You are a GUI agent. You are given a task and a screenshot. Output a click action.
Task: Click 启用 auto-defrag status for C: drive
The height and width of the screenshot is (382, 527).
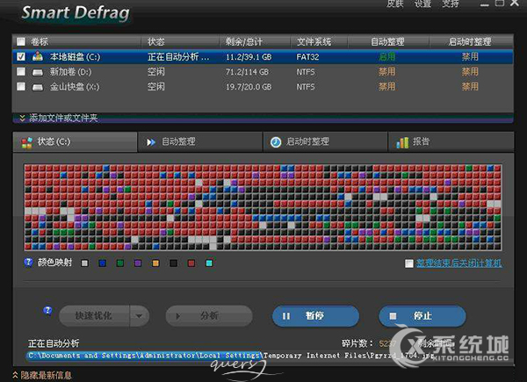pyautogui.click(x=387, y=56)
